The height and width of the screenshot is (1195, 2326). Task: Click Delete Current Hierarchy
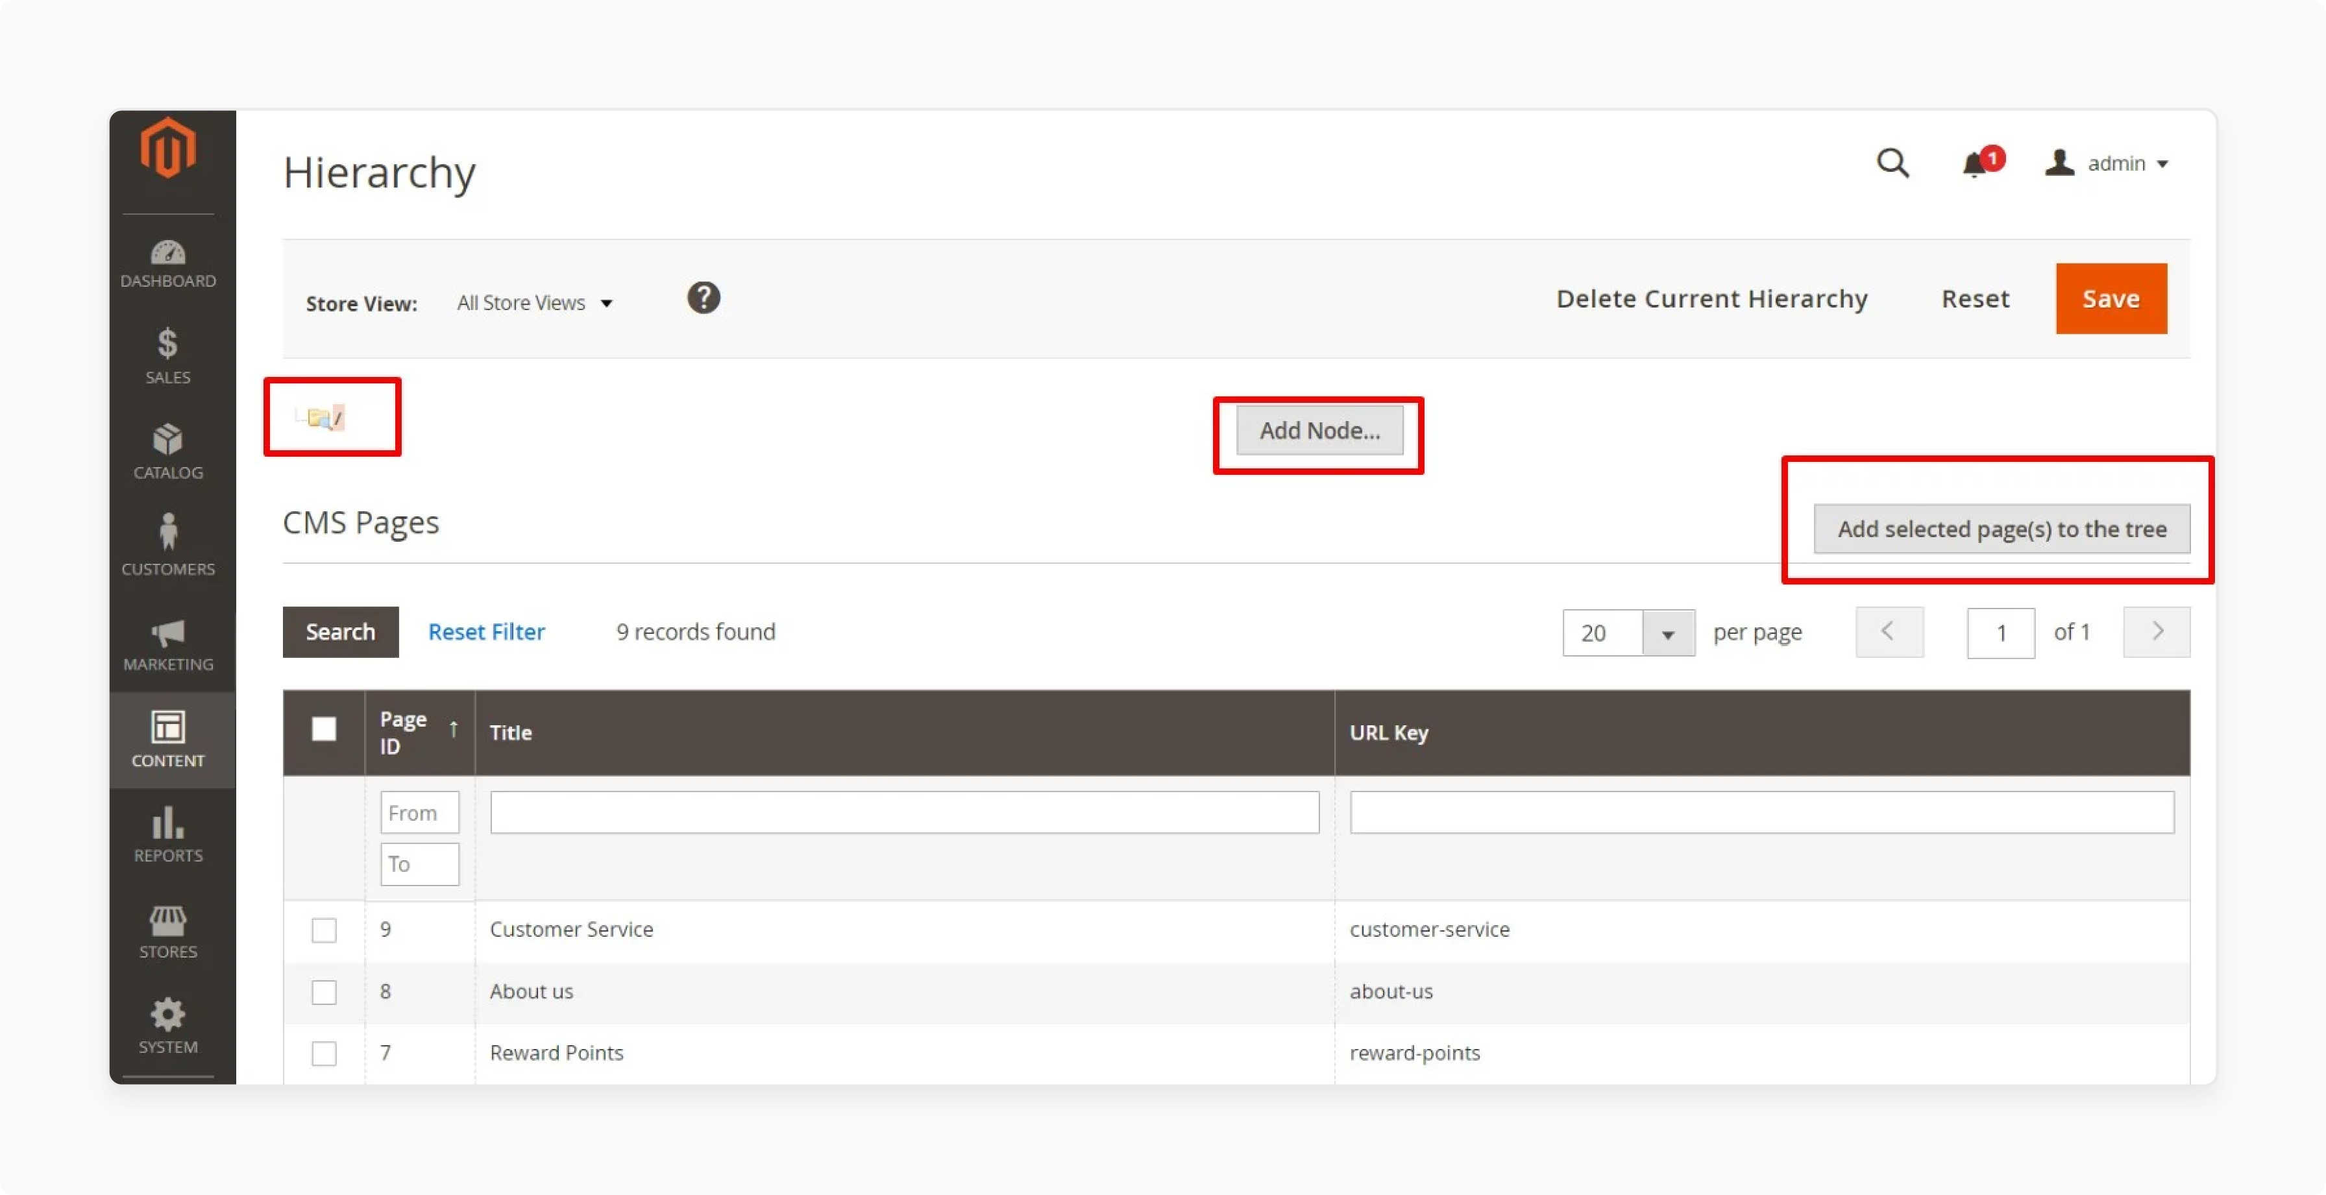[x=1711, y=298]
